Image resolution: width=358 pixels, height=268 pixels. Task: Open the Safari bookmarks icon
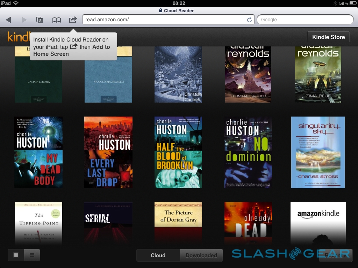[56, 20]
